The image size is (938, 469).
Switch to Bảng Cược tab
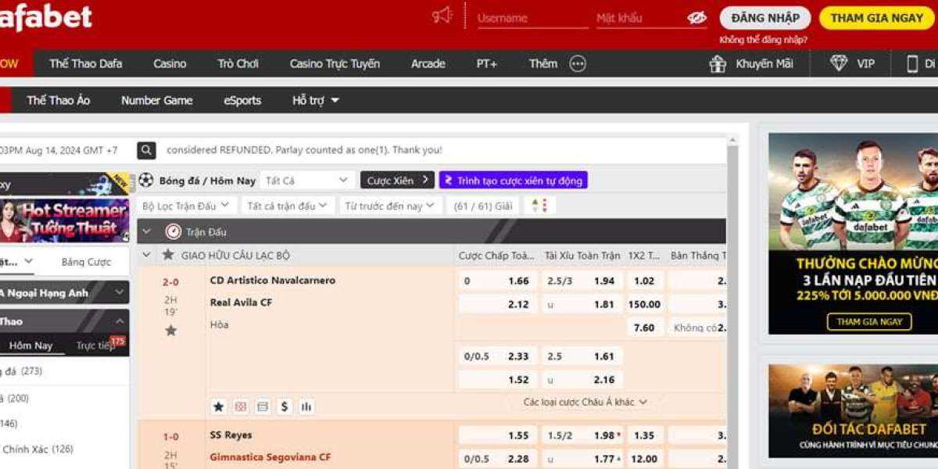pyautogui.click(x=86, y=262)
